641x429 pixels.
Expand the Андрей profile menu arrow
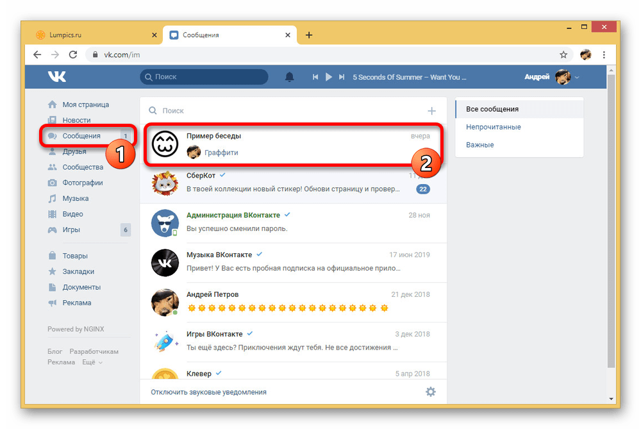coord(577,78)
